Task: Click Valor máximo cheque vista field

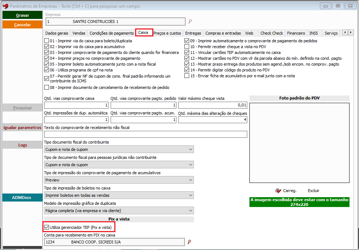Action: [x=213, y=105]
